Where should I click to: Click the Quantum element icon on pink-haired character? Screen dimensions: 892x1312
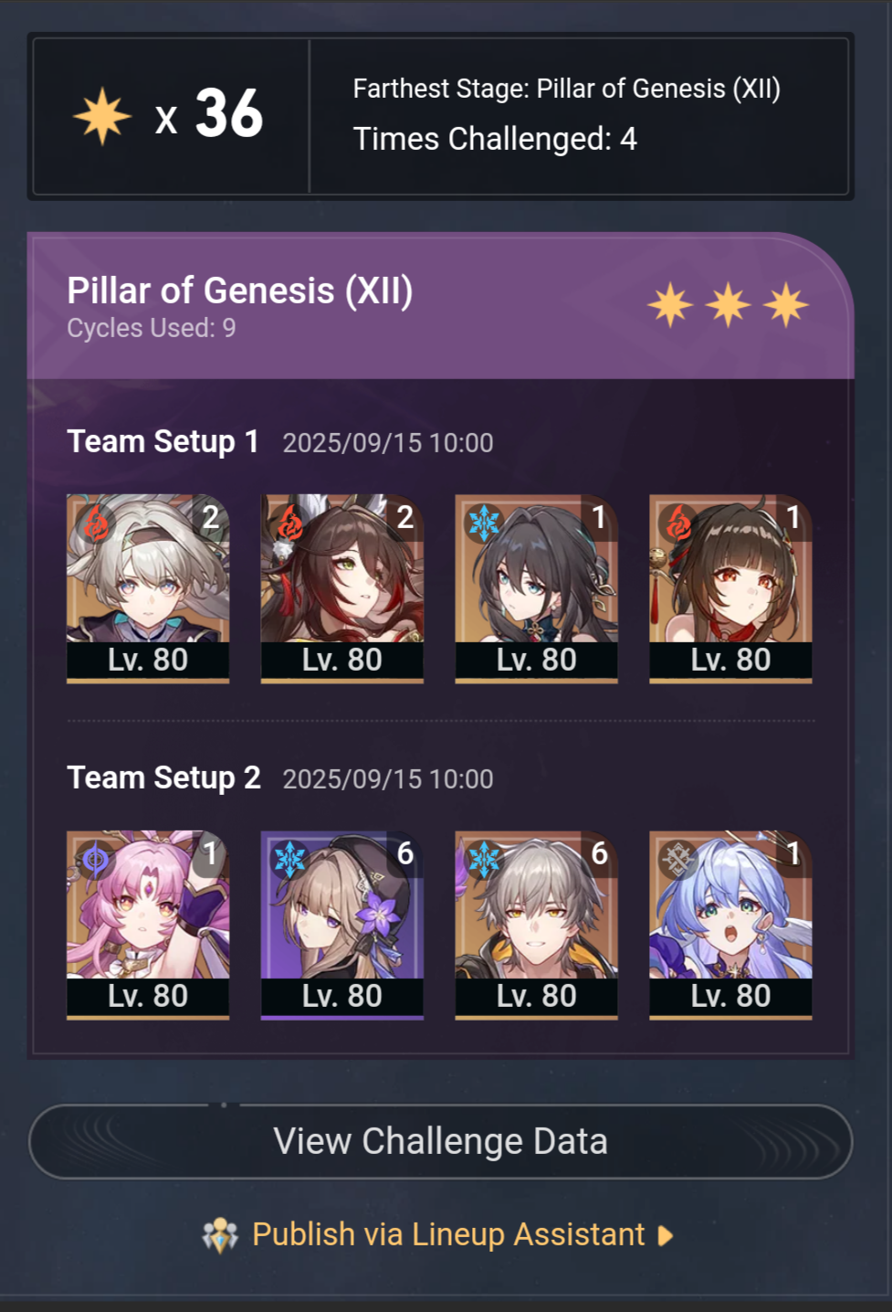tap(96, 860)
